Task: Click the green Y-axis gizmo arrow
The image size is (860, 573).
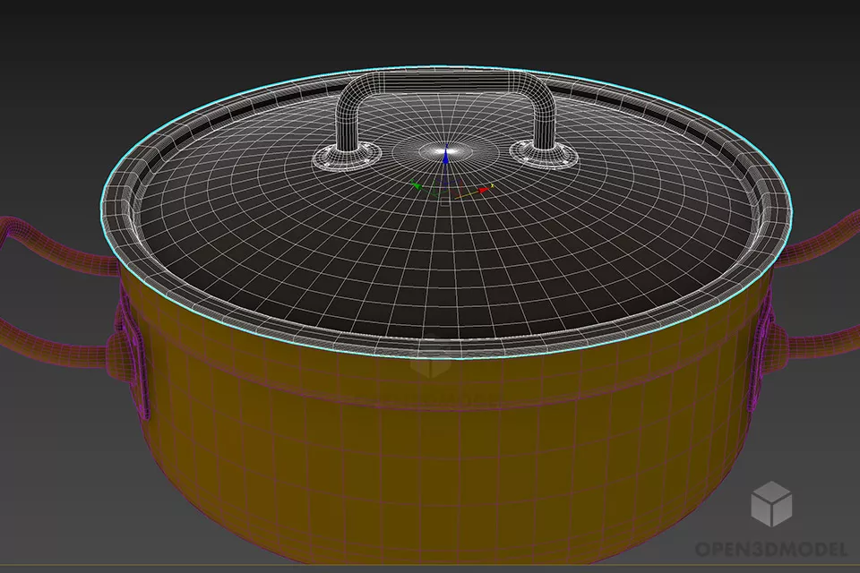Action: (x=417, y=186)
